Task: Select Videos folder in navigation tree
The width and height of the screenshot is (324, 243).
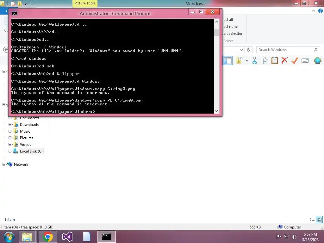Action: tap(25, 144)
